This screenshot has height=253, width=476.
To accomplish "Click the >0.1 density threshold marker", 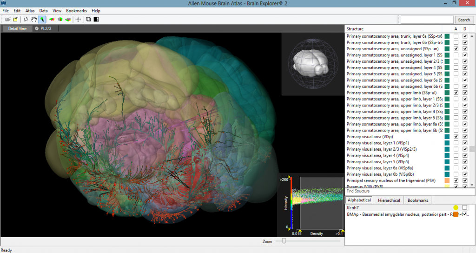I will pyautogui.click(x=343, y=231).
